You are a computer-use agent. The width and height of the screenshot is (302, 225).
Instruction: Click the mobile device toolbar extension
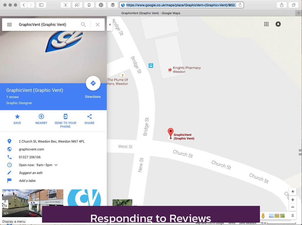(x=89, y=5)
